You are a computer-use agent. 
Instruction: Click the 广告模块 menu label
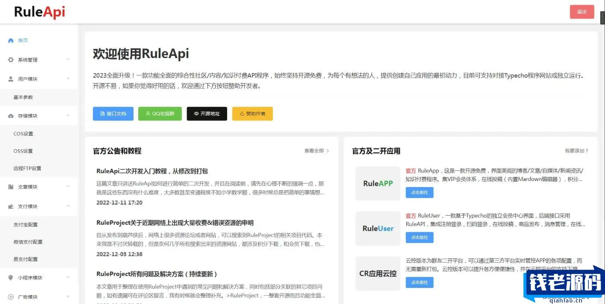(28, 297)
